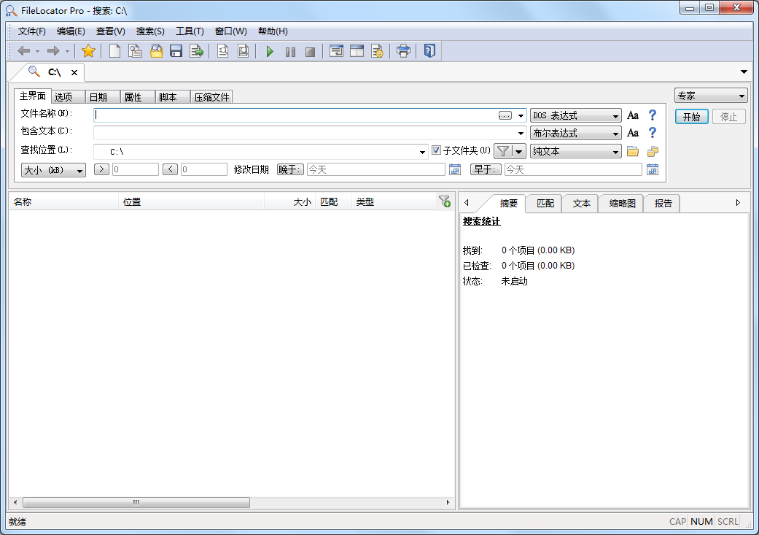Open help question mark for containing text
Image resolution: width=759 pixels, height=535 pixels.
[653, 133]
